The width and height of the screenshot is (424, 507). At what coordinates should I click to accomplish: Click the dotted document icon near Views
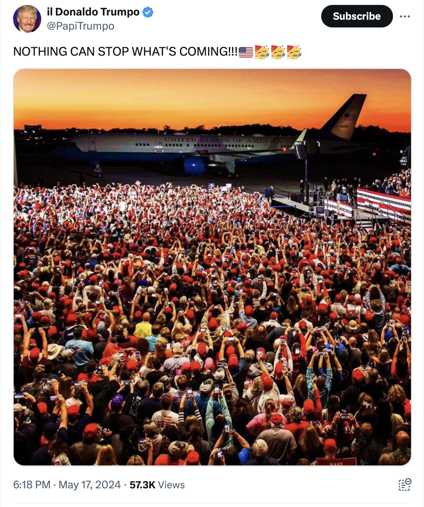[405, 484]
